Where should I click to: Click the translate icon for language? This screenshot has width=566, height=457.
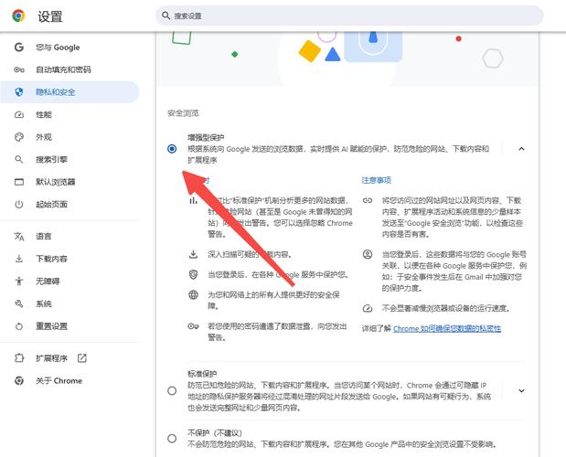click(x=19, y=236)
